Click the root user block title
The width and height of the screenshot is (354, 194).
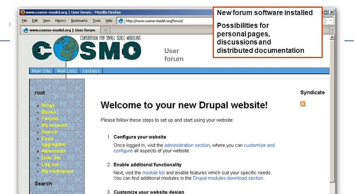(40, 93)
